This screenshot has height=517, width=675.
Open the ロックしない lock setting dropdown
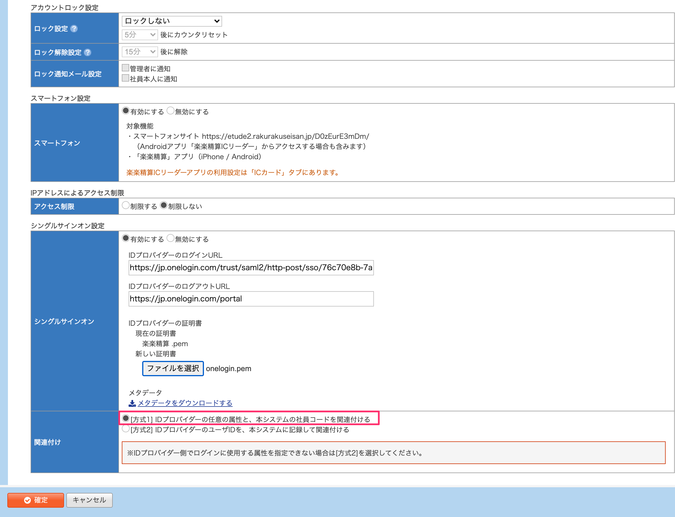coord(172,21)
